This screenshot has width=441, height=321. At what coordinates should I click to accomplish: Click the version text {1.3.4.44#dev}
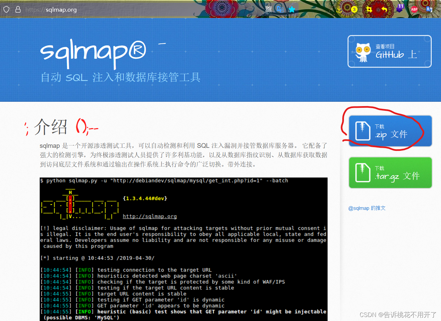tap(145, 198)
